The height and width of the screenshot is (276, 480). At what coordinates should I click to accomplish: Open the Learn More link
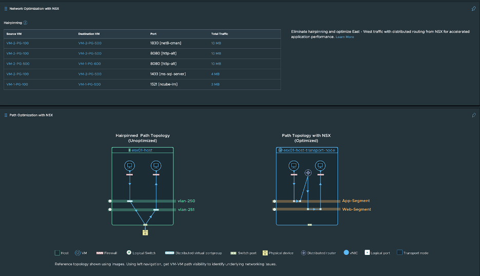345,37
